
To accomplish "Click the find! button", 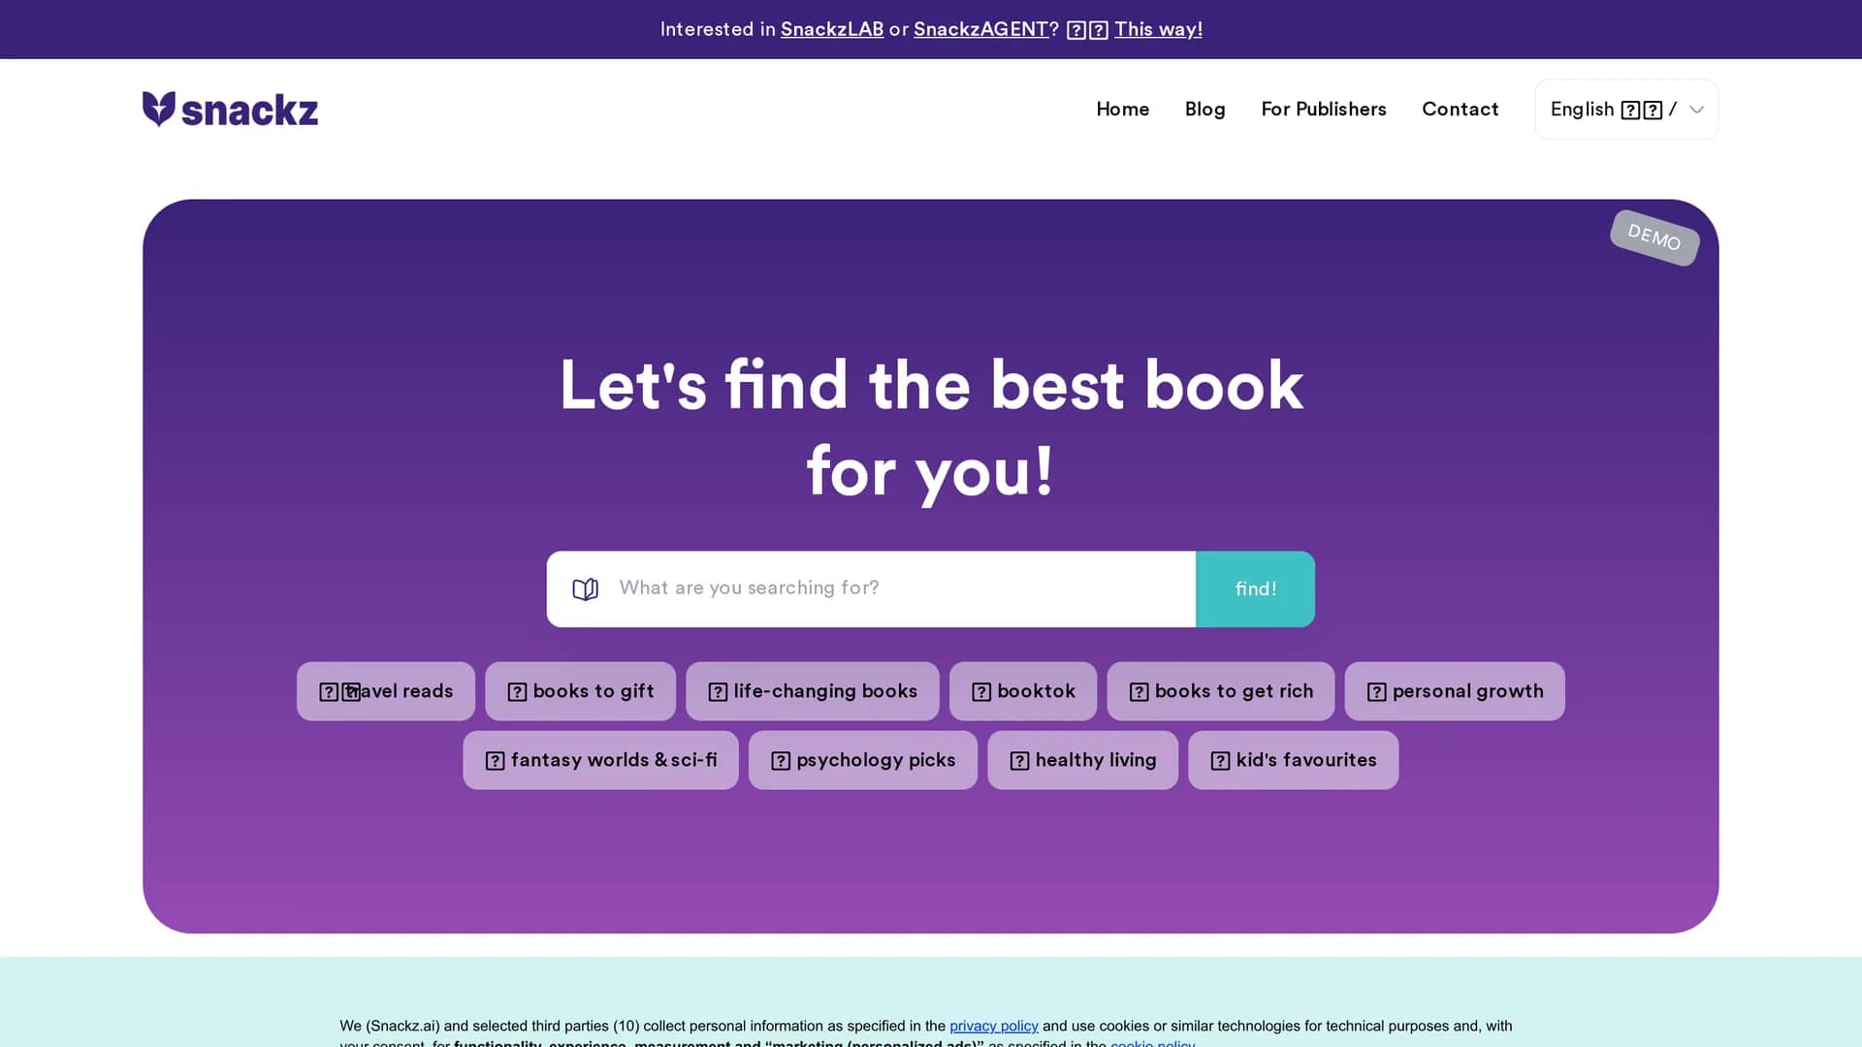I will pyautogui.click(x=1255, y=588).
